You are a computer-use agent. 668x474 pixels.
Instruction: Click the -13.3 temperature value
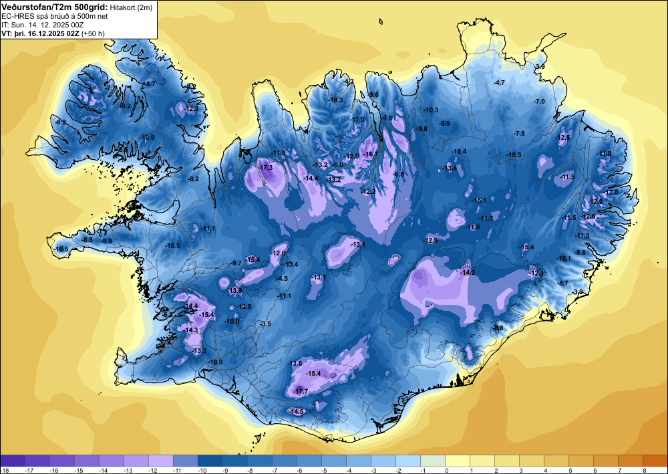click(x=199, y=351)
